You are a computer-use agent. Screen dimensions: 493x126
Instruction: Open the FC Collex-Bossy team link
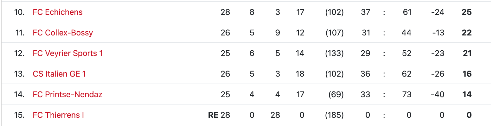coord(63,33)
